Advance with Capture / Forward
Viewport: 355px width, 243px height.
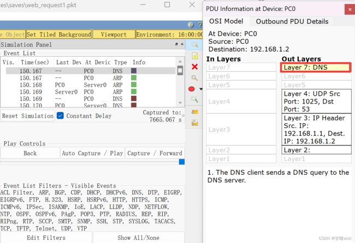155,153
